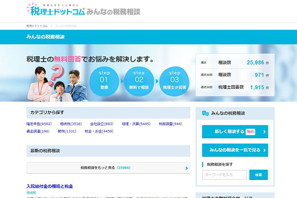Image resolution: width=297 pixels, height=198 pixels.
Task: Open the 税金・お金(4459) category
Action: click(x=99, y=131)
